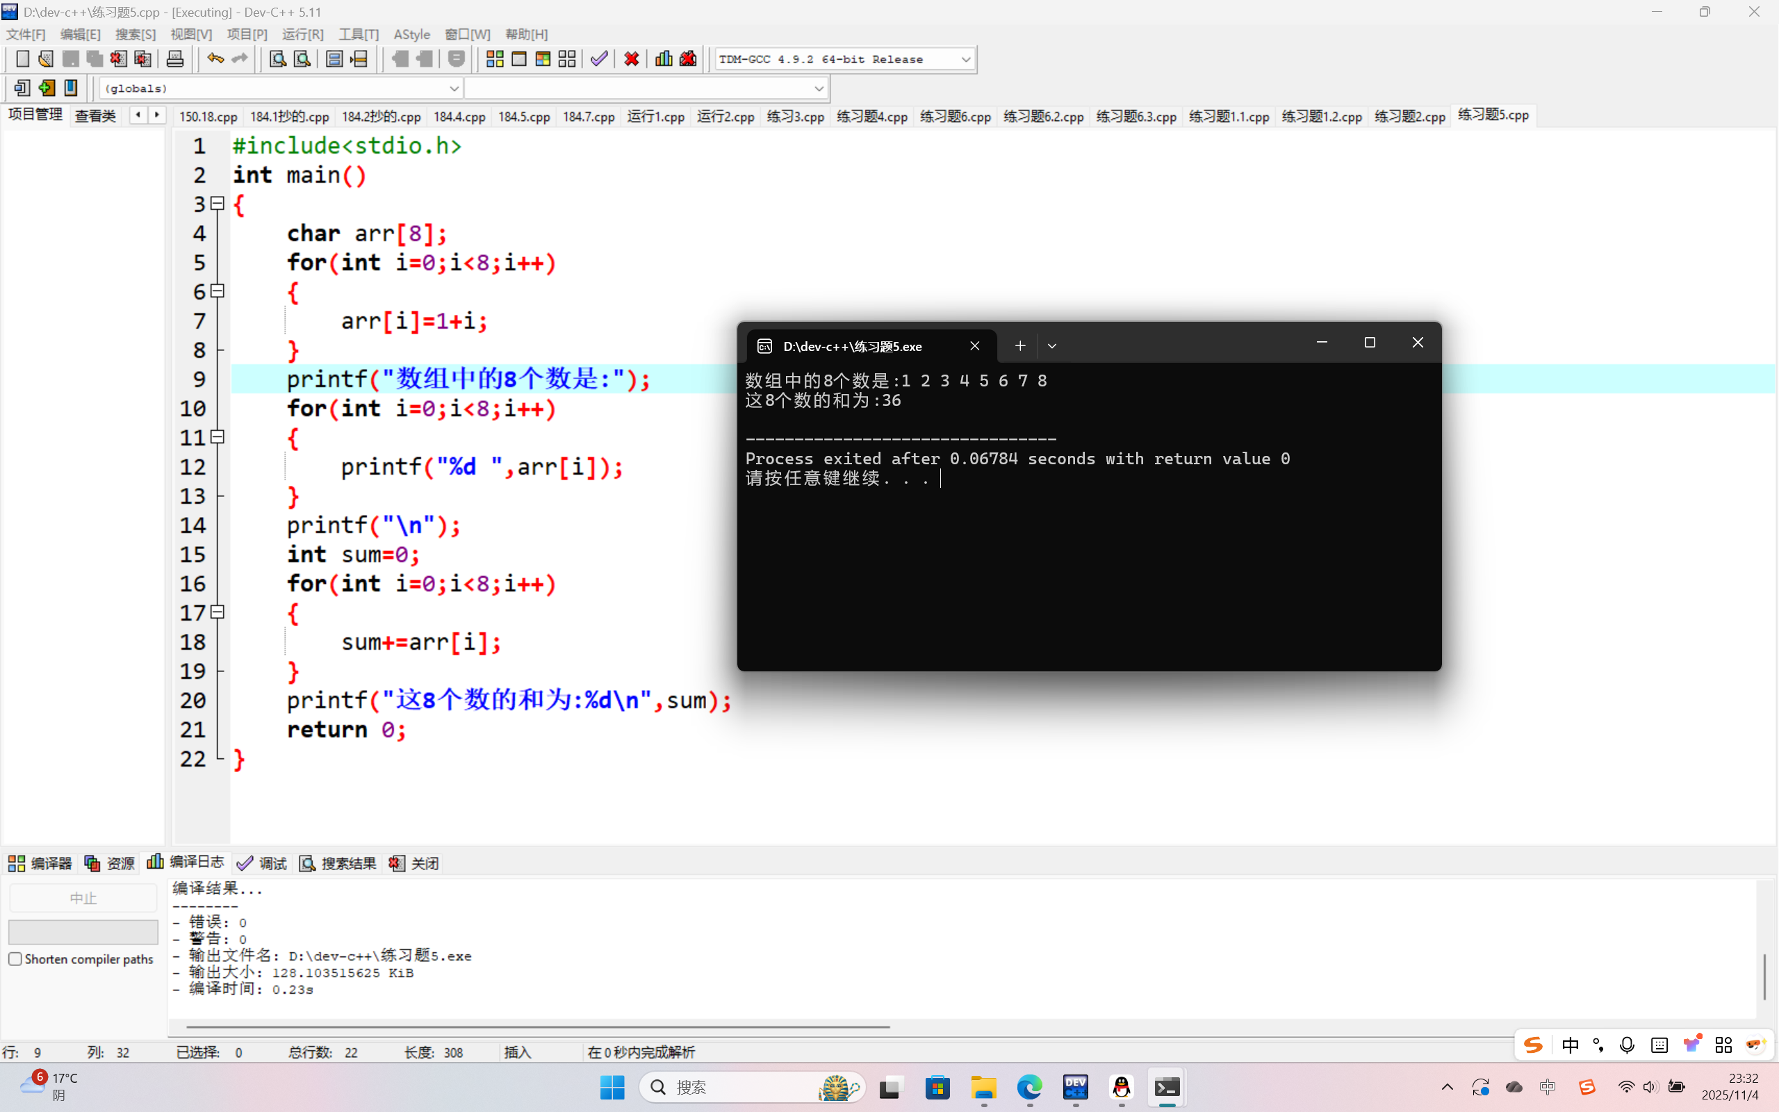Open the TDM-GCC compiler selection dropdown
This screenshot has width=1779, height=1112.
coord(966,59)
